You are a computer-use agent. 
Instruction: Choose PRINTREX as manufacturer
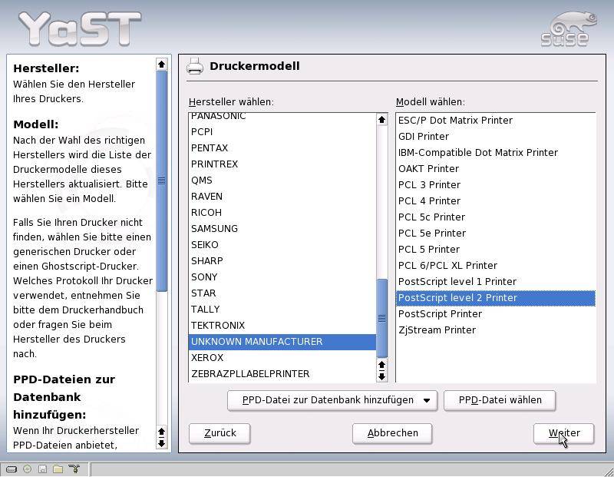[x=282, y=164]
